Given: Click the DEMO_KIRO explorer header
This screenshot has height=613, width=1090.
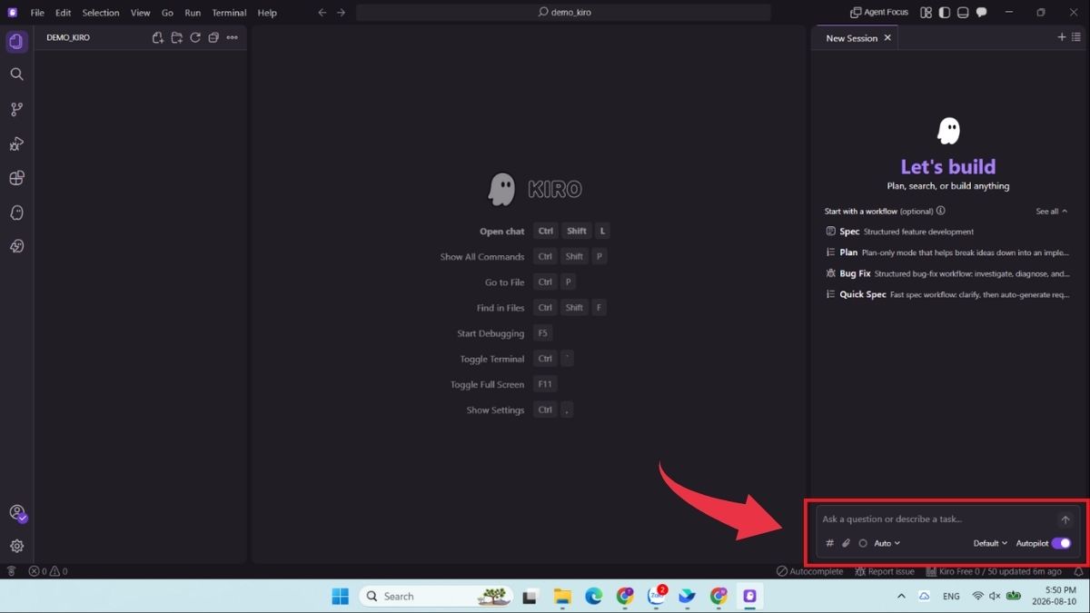Looking at the screenshot, I should [x=68, y=38].
